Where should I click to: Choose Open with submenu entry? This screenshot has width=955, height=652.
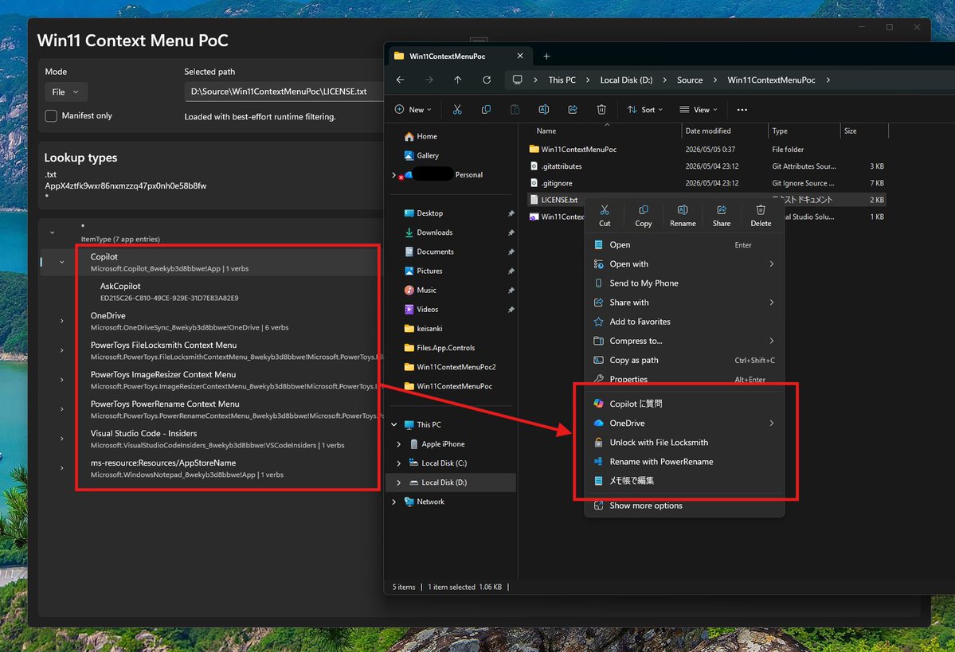(x=684, y=264)
